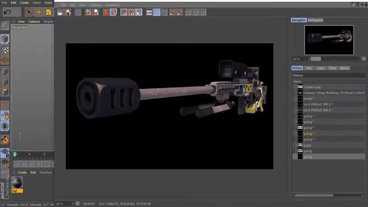The height and width of the screenshot is (207, 368).
Task: Switch to the Histogram tab
Action: click(315, 20)
